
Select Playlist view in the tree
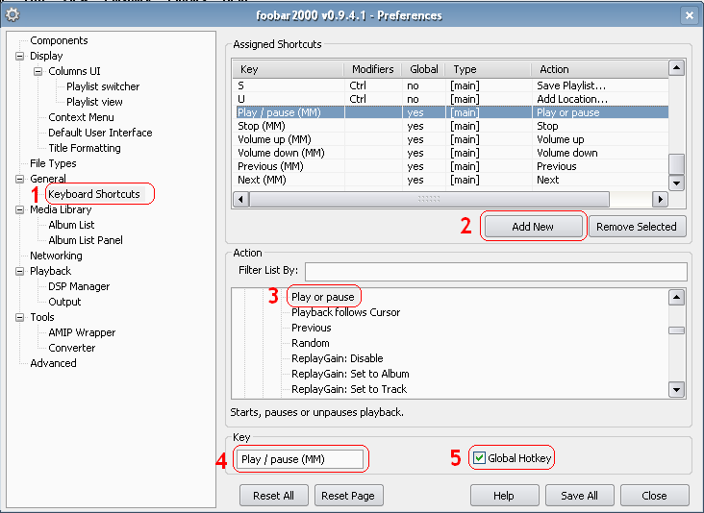[94, 102]
